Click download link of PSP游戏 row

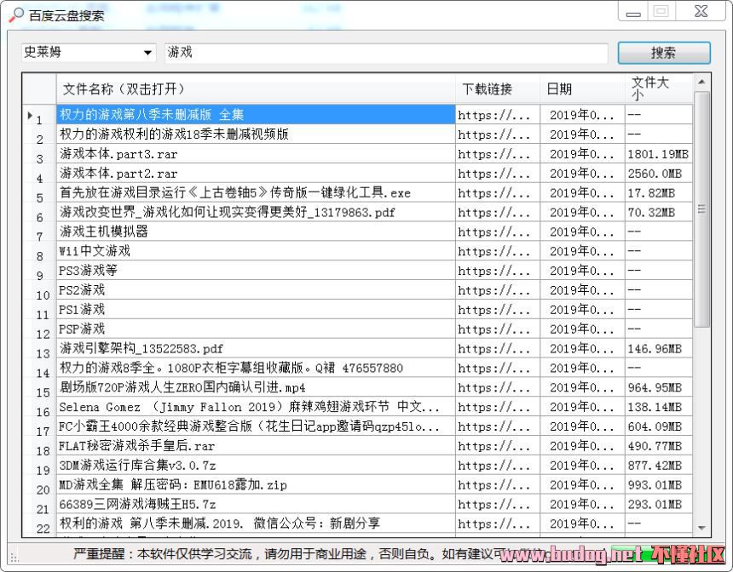click(498, 329)
